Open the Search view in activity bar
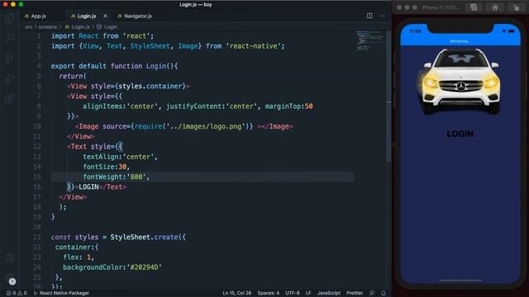The width and height of the screenshot is (529, 297). point(9,38)
